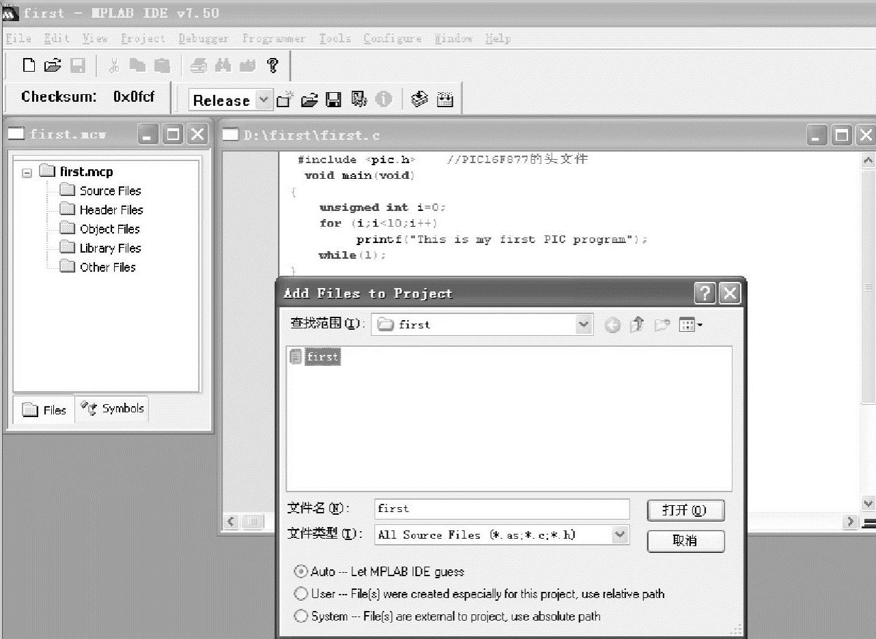
Task: Click the Make project build icon
Action: click(x=420, y=100)
